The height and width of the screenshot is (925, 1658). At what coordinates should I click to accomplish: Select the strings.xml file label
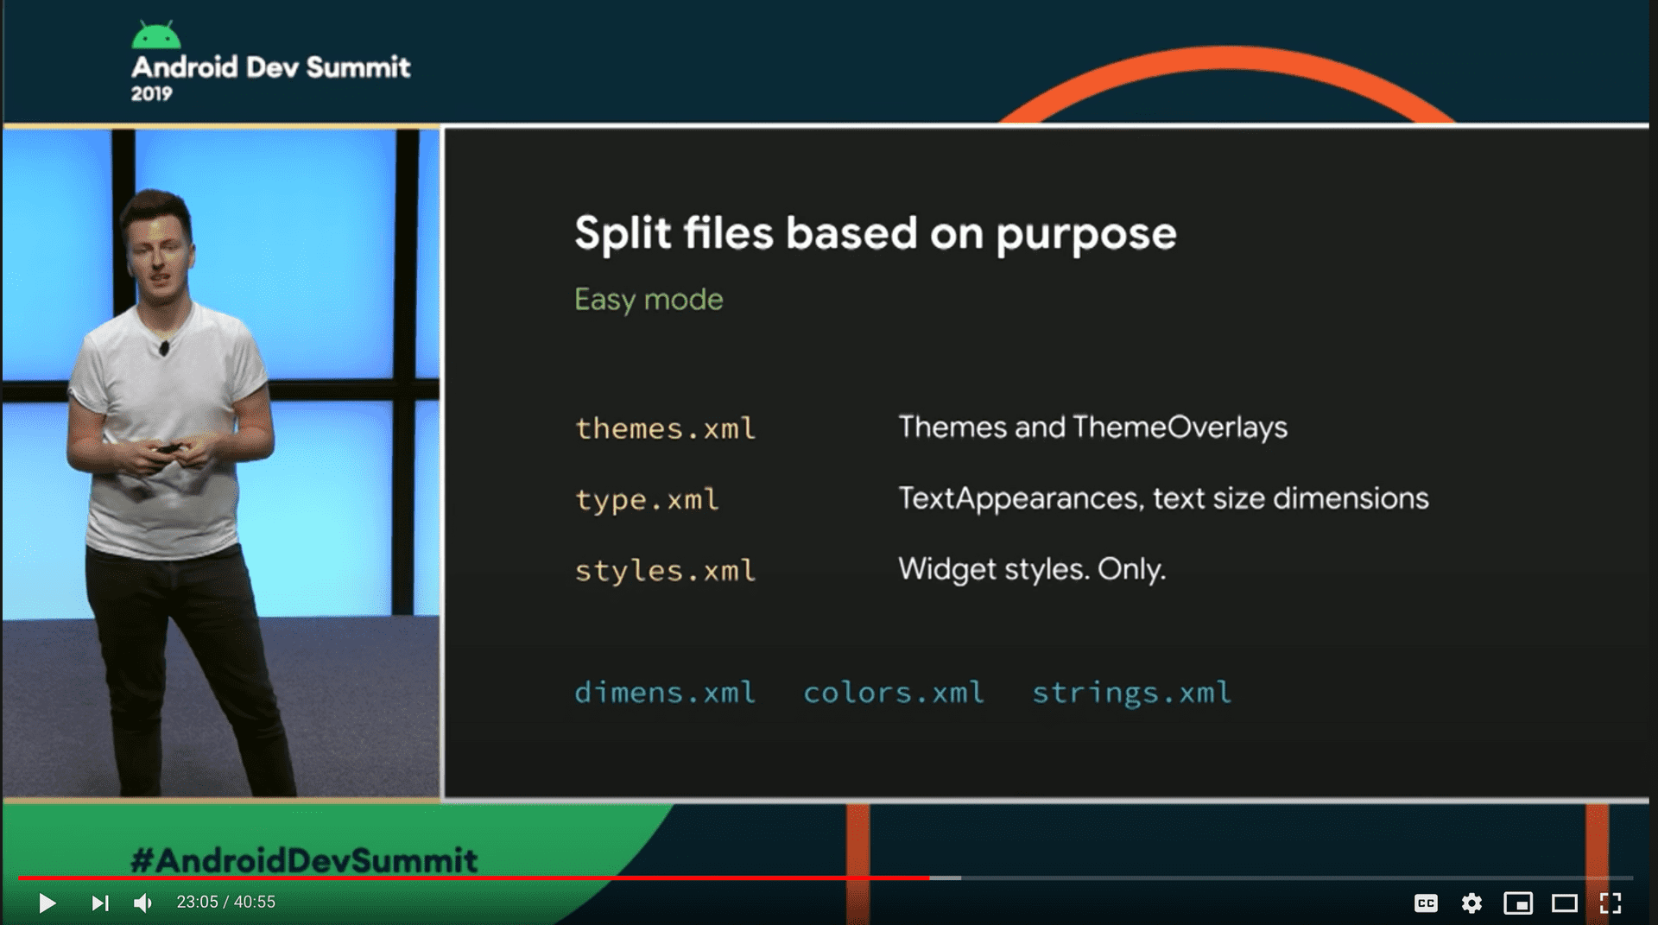pyautogui.click(x=1131, y=692)
